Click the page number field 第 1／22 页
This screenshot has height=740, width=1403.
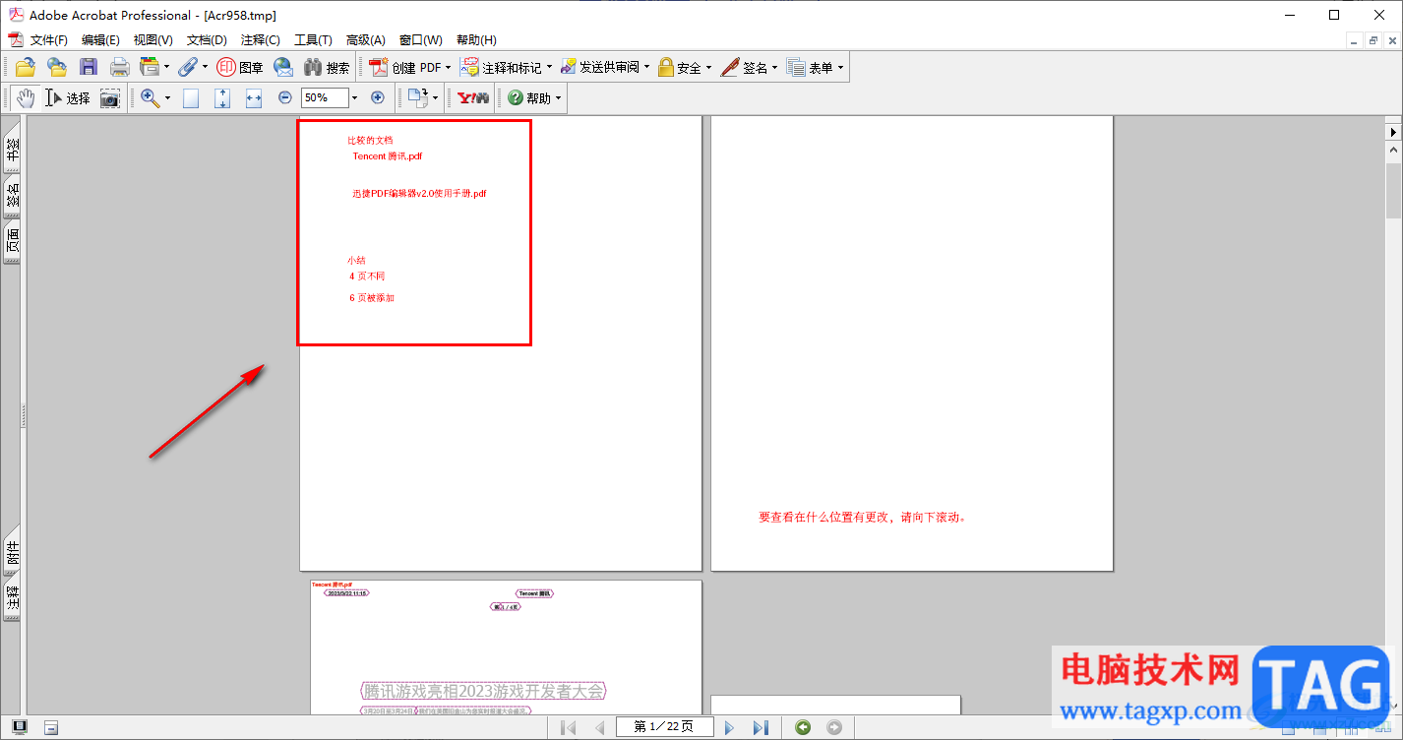tap(665, 727)
